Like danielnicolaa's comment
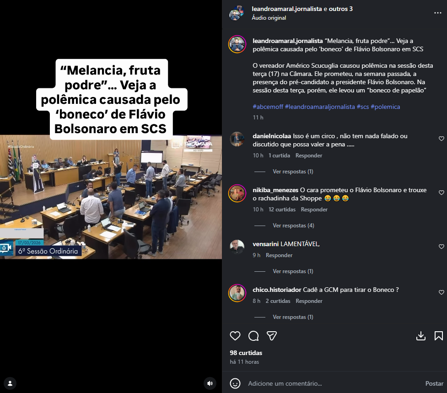 [x=442, y=139]
